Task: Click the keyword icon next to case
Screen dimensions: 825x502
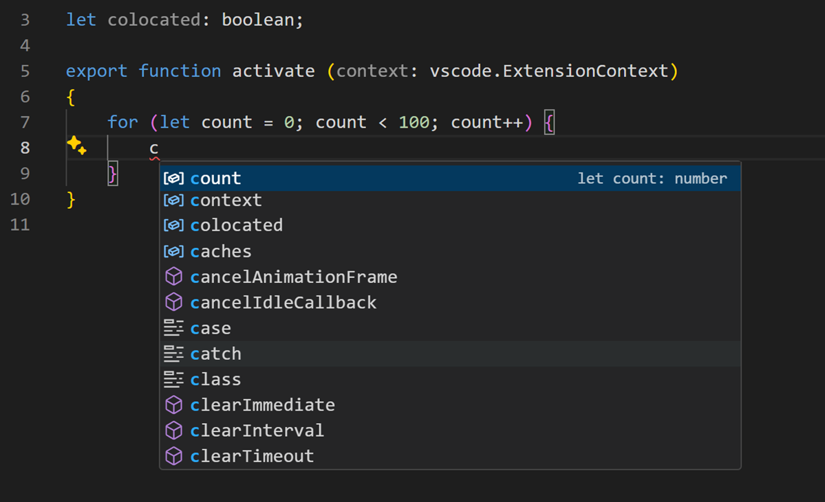Action: click(x=173, y=328)
